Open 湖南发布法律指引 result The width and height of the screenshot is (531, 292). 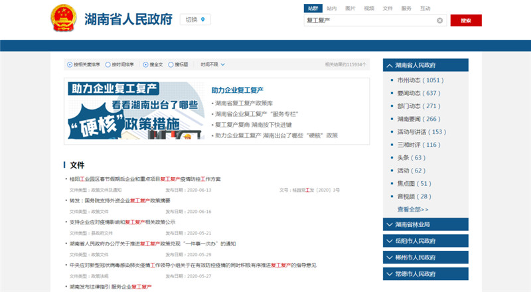click(110, 287)
